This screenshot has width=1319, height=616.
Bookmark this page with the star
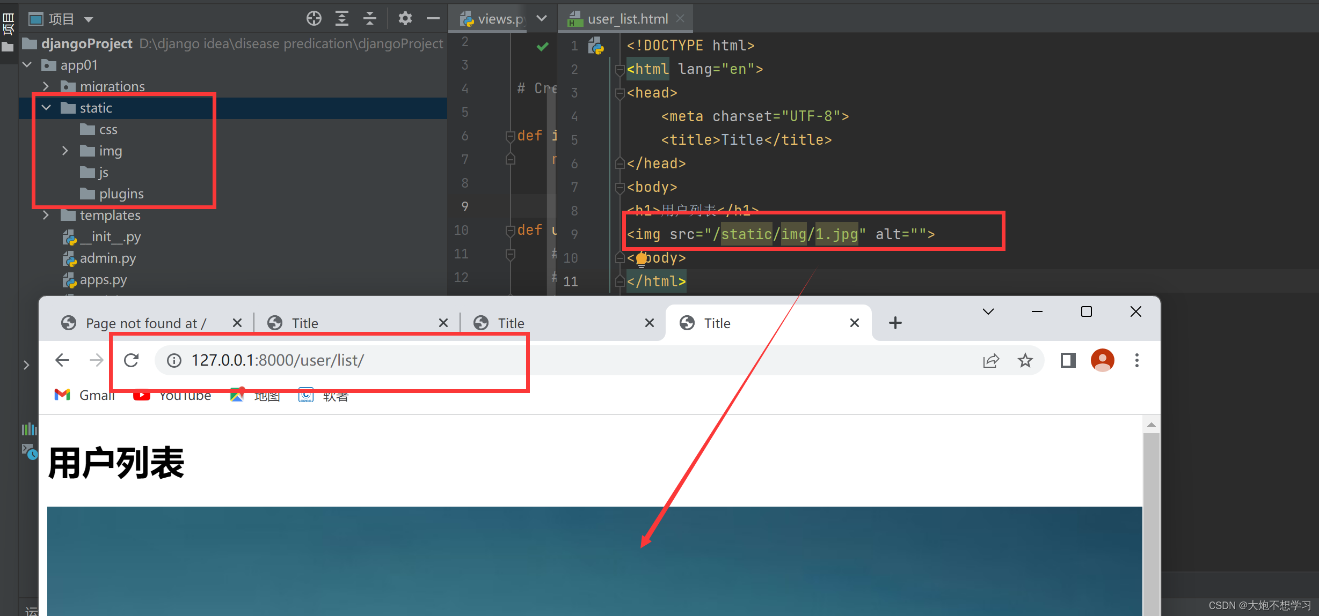[1025, 360]
